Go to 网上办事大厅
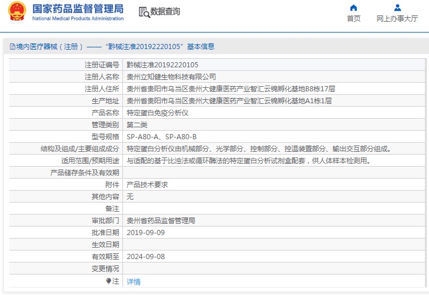429x295 pixels. (397, 19)
